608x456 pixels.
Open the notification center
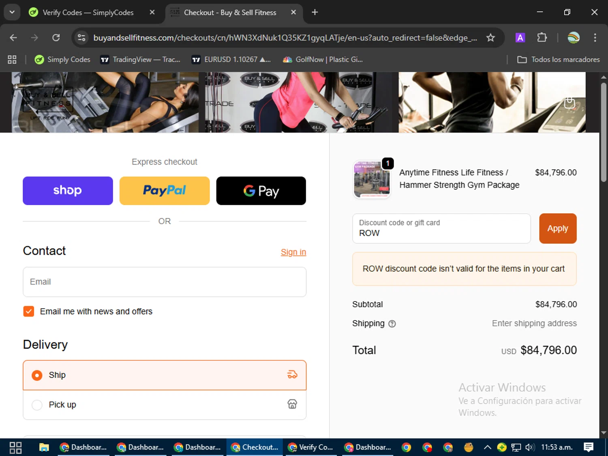(589, 447)
